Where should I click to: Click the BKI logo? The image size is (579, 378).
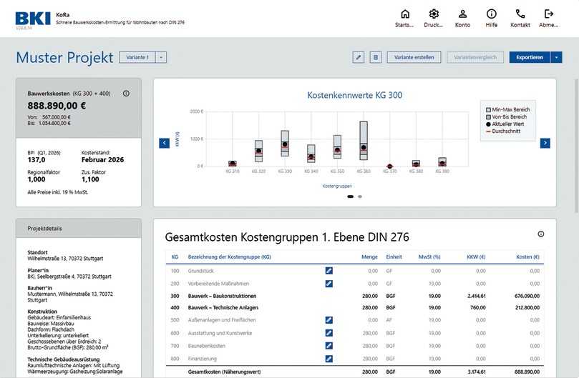33,19
